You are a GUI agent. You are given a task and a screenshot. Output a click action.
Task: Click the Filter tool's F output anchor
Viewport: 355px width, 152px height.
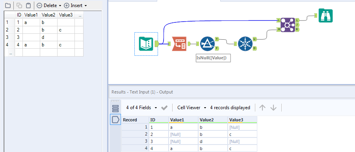[217, 48]
